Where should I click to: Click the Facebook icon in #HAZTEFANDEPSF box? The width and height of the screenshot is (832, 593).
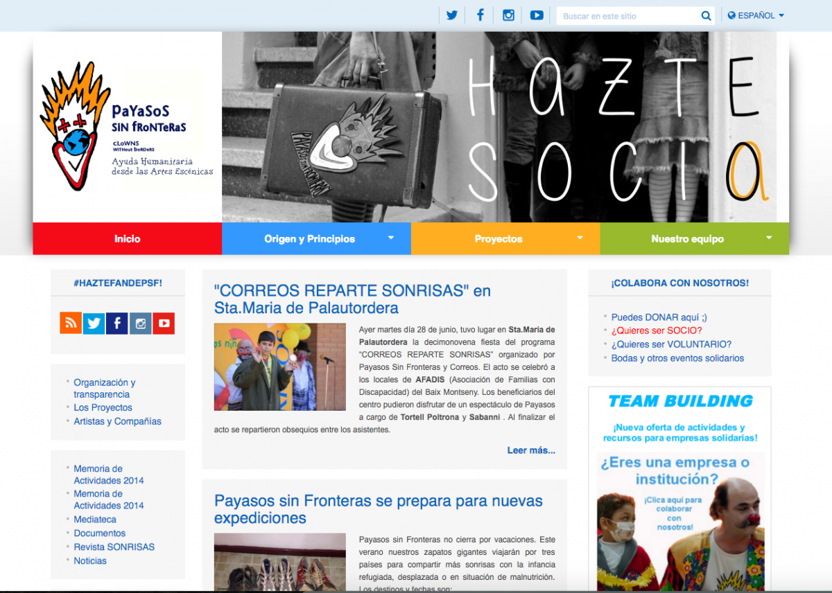[117, 323]
